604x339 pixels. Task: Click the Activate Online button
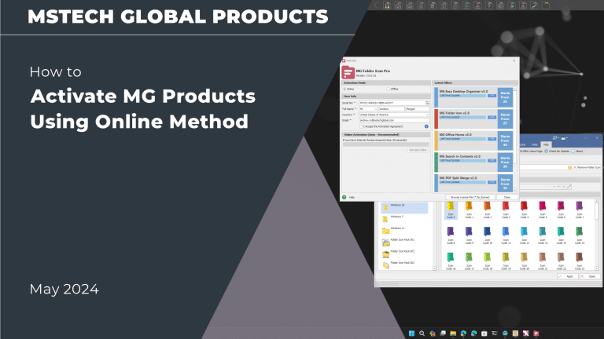click(418, 150)
